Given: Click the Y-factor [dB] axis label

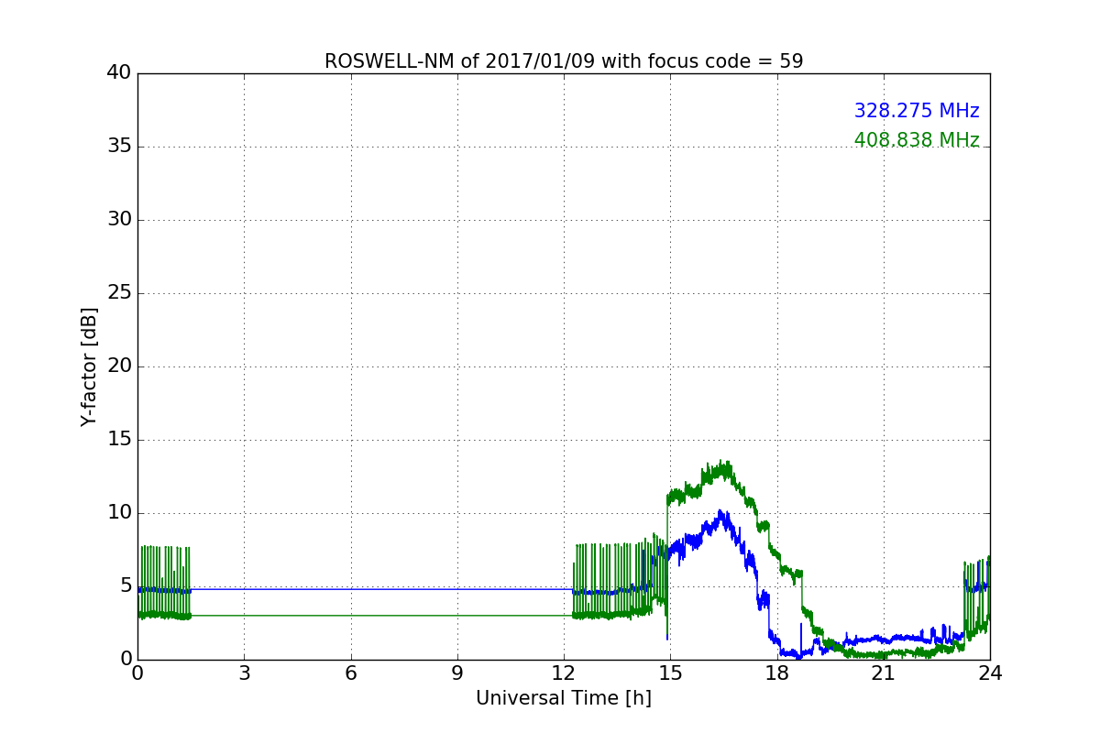Looking at the screenshot, I should coord(89,366).
